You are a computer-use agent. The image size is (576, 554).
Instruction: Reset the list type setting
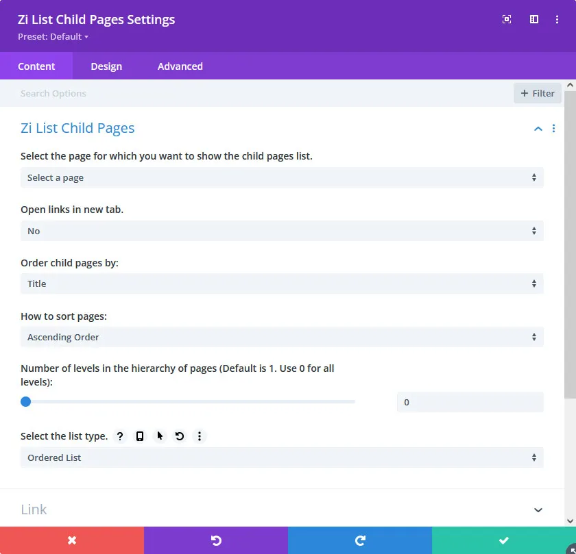click(x=180, y=436)
